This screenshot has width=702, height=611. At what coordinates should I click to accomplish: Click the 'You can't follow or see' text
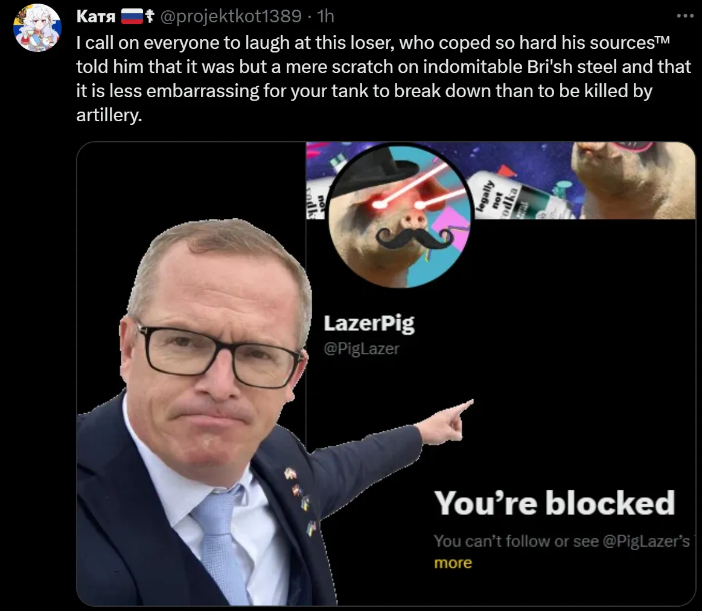pyautogui.click(x=515, y=541)
